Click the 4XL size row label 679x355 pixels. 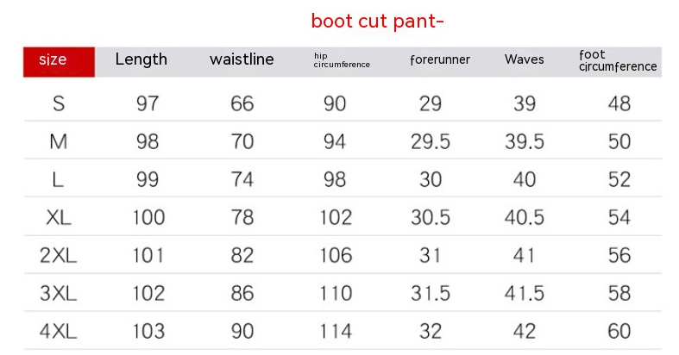[x=59, y=331]
